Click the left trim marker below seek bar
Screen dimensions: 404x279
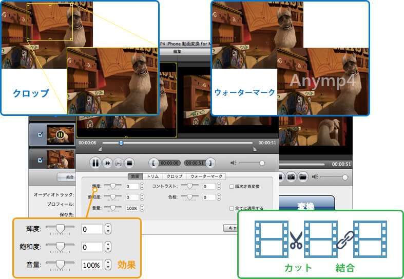tap(100, 149)
